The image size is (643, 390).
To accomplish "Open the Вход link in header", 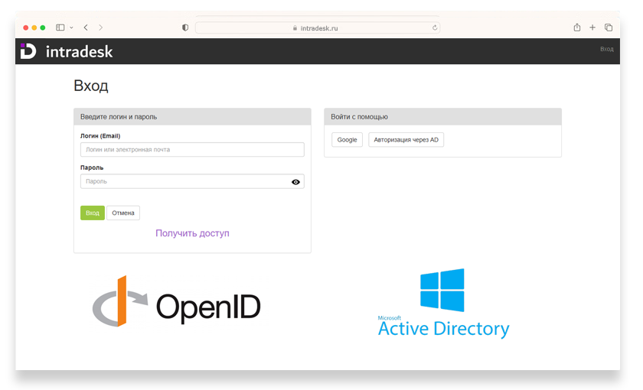I will click(607, 49).
